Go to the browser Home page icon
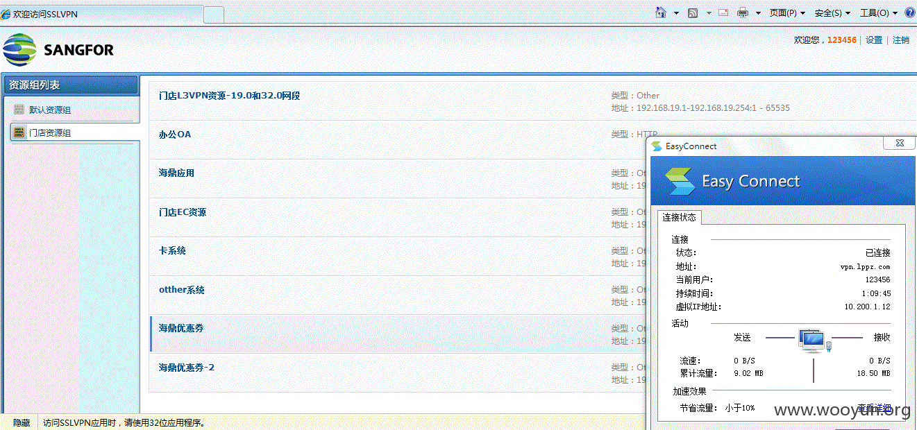Screen dimensions: 917x430 click(661, 12)
